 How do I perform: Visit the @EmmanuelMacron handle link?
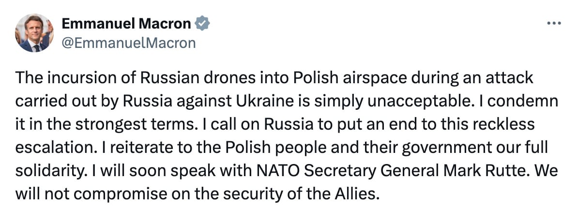pyautogui.click(x=129, y=43)
